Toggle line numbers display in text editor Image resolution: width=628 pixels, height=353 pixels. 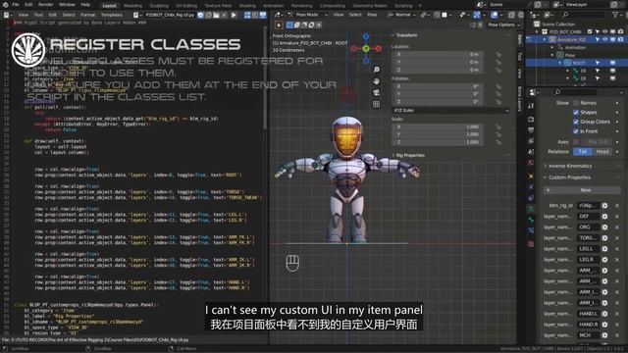(x=247, y=15)
